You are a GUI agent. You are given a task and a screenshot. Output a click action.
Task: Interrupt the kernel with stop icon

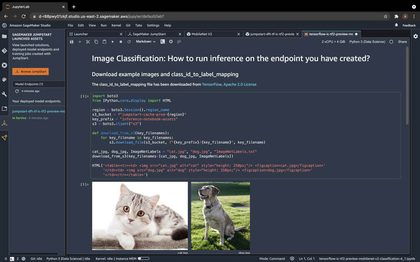tap(121, 42)
